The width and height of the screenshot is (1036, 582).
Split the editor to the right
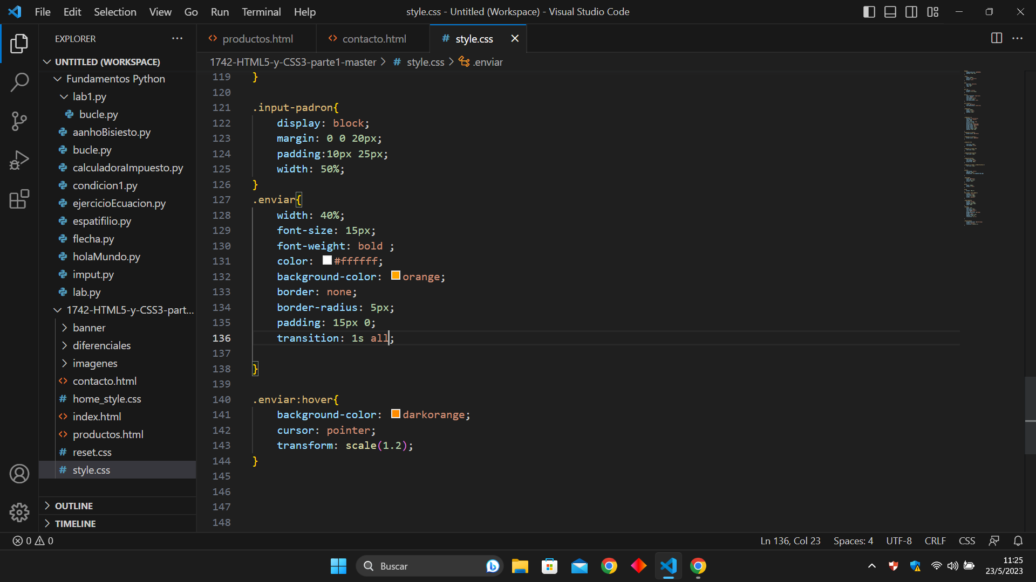997,38
